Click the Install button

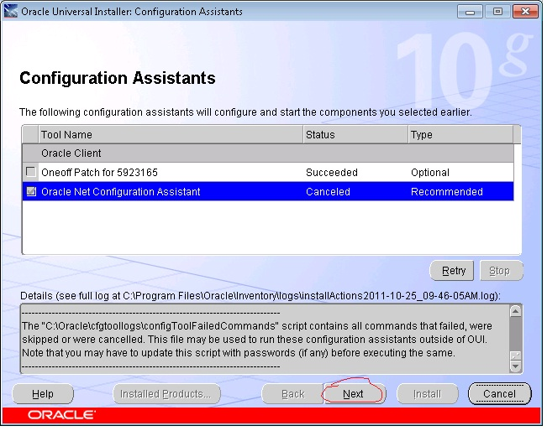tap(428, 394)
